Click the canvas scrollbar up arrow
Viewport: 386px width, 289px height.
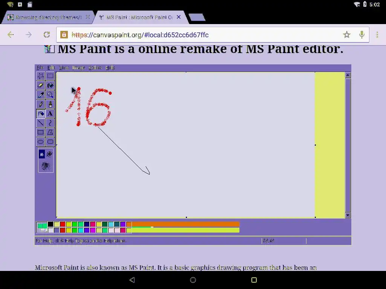click(x=348, y=75)
